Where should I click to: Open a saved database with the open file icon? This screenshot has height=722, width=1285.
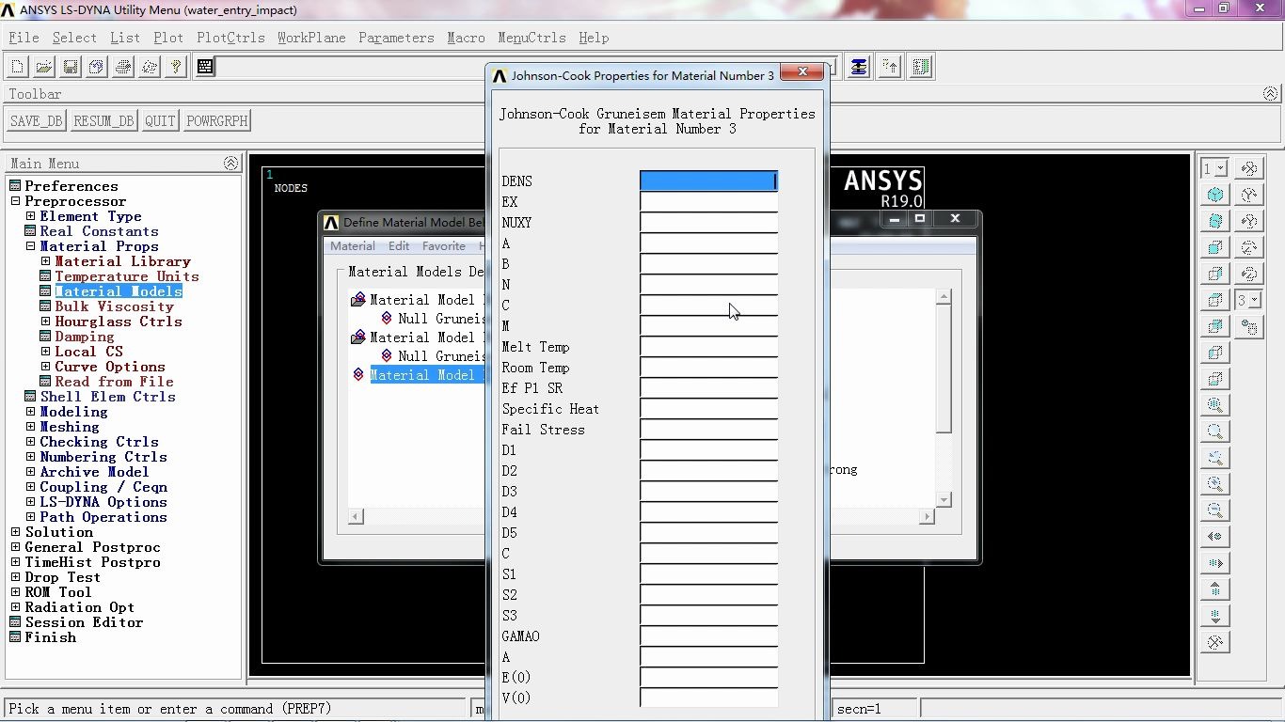point(43,67)
